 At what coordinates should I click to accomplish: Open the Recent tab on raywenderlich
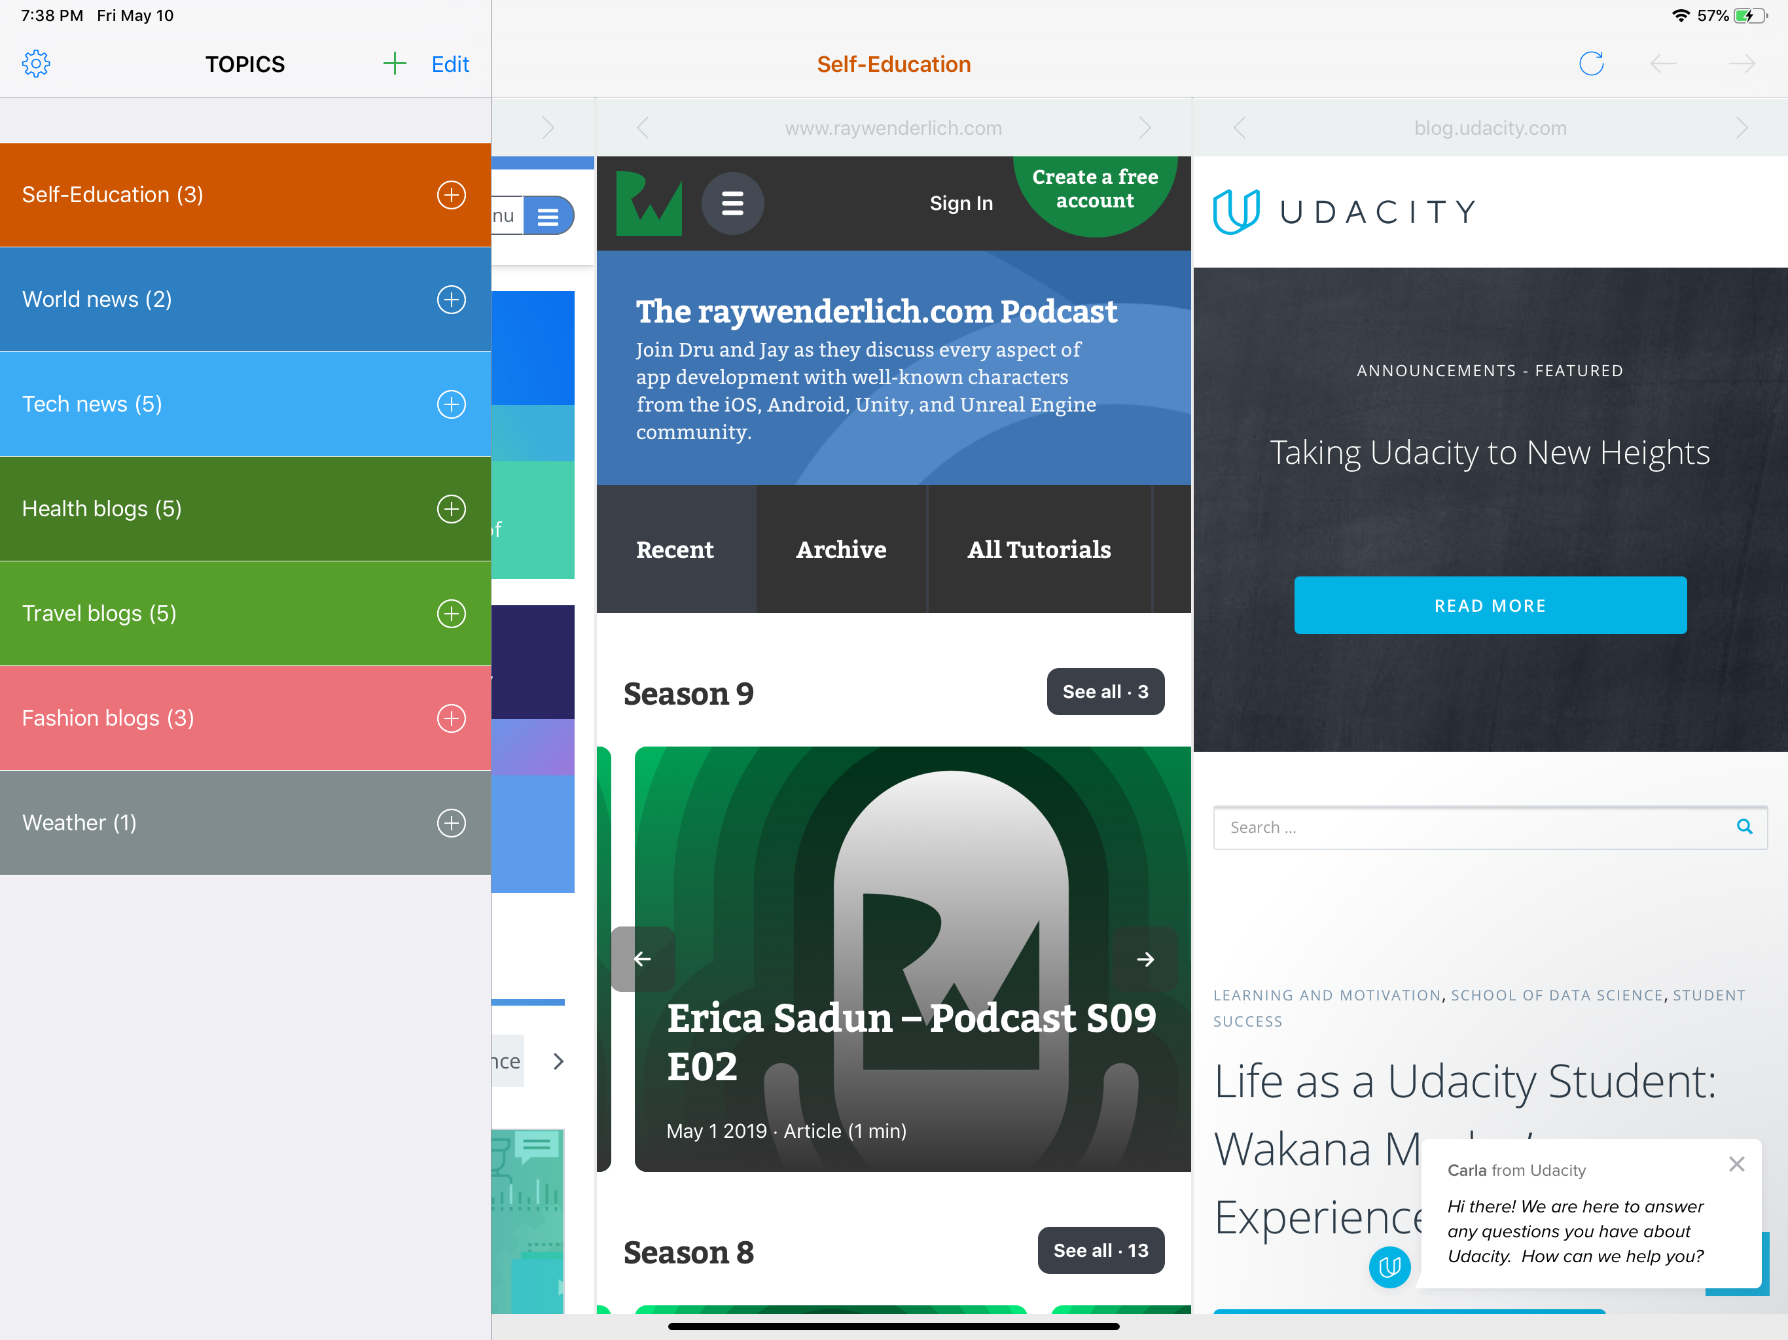pyautogui.click(x=675, y=550)
